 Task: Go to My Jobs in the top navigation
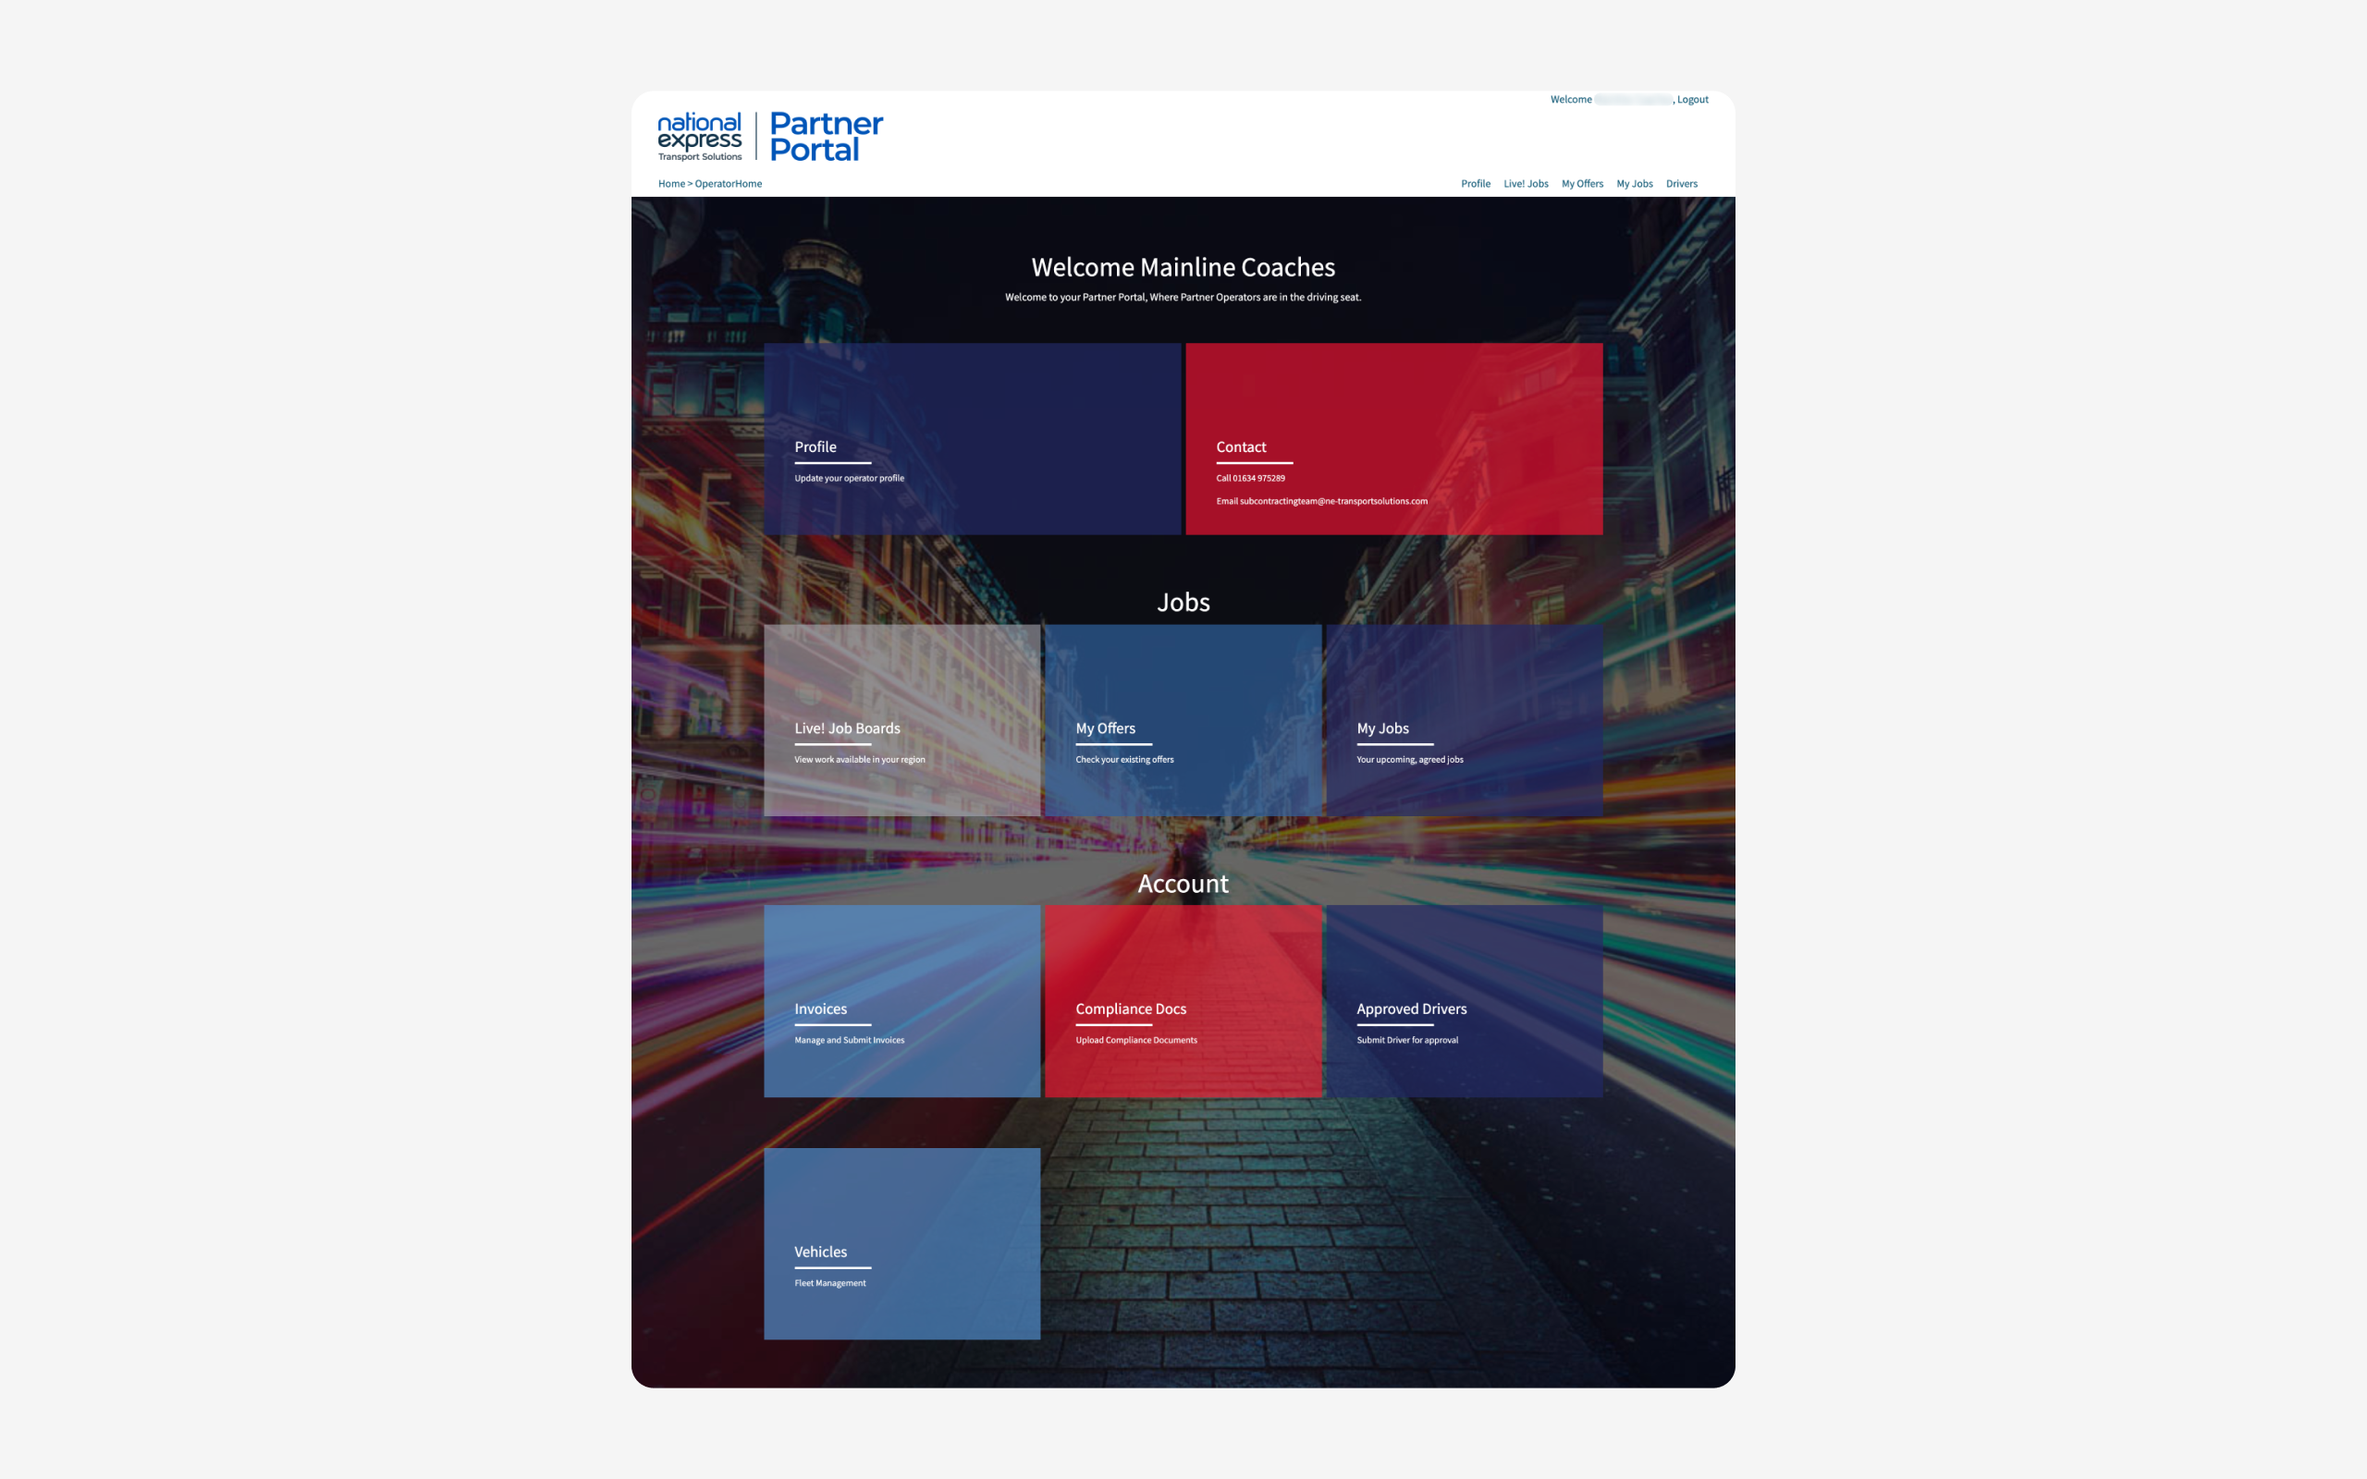coord(1634,184)
